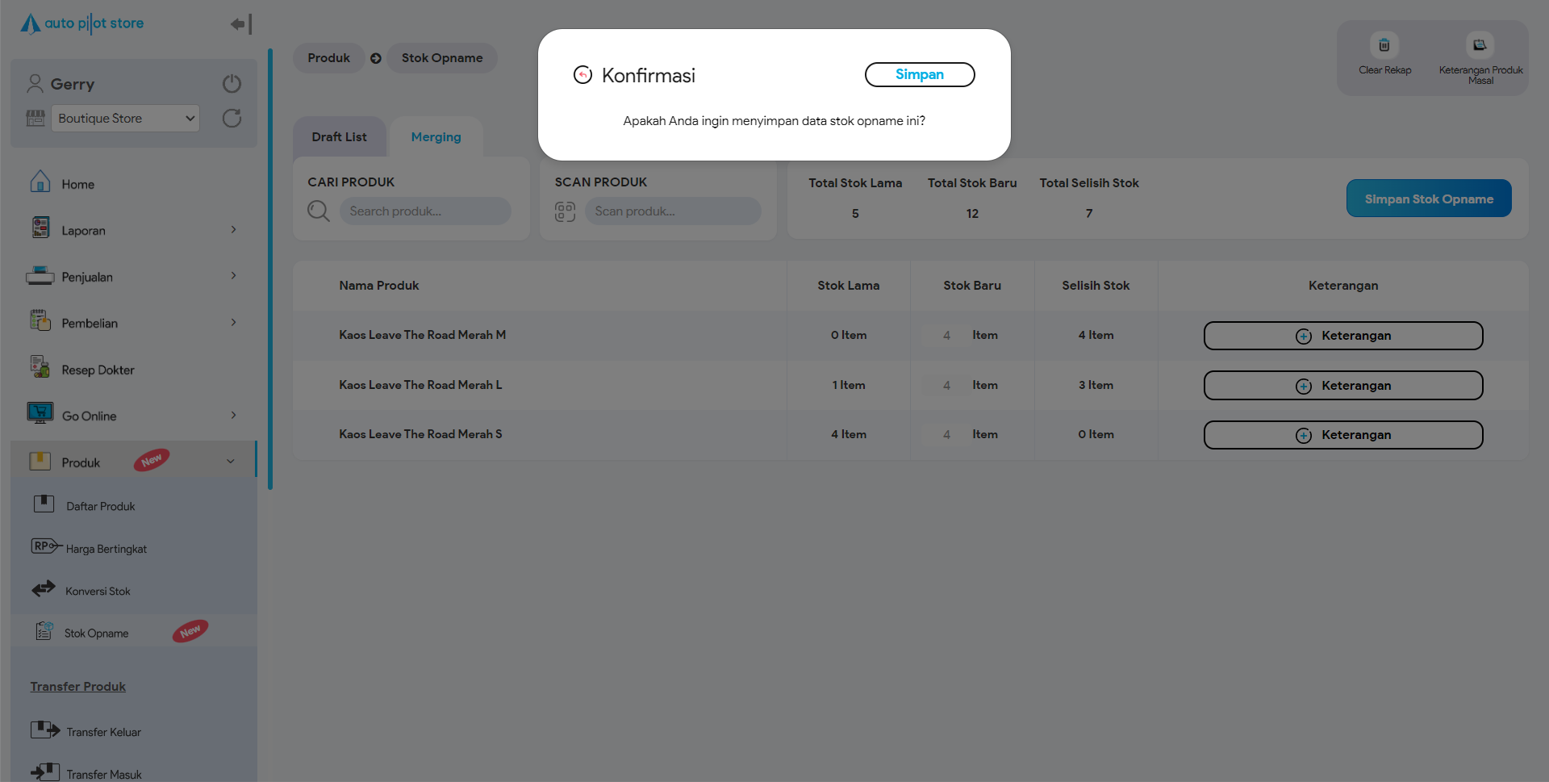Click the back icon in the Konfirmasi dialog
Screen dimensions: 1549x782
tap(582, 75)
